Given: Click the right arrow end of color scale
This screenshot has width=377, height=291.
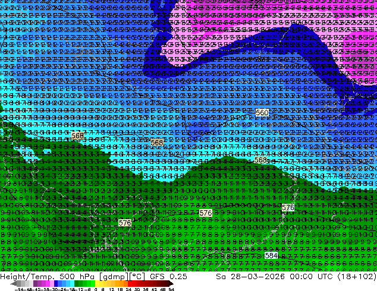Looking at the screenshot, I should click(x=171, y=284).
